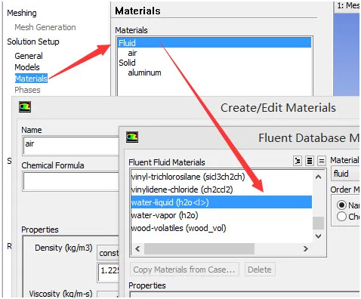Click the materials list scroll up arrow

318,177
